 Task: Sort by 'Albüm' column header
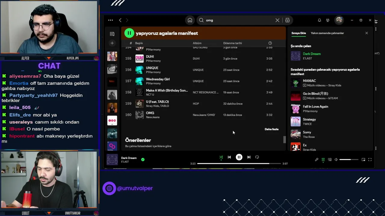click(x=197, y=43)
